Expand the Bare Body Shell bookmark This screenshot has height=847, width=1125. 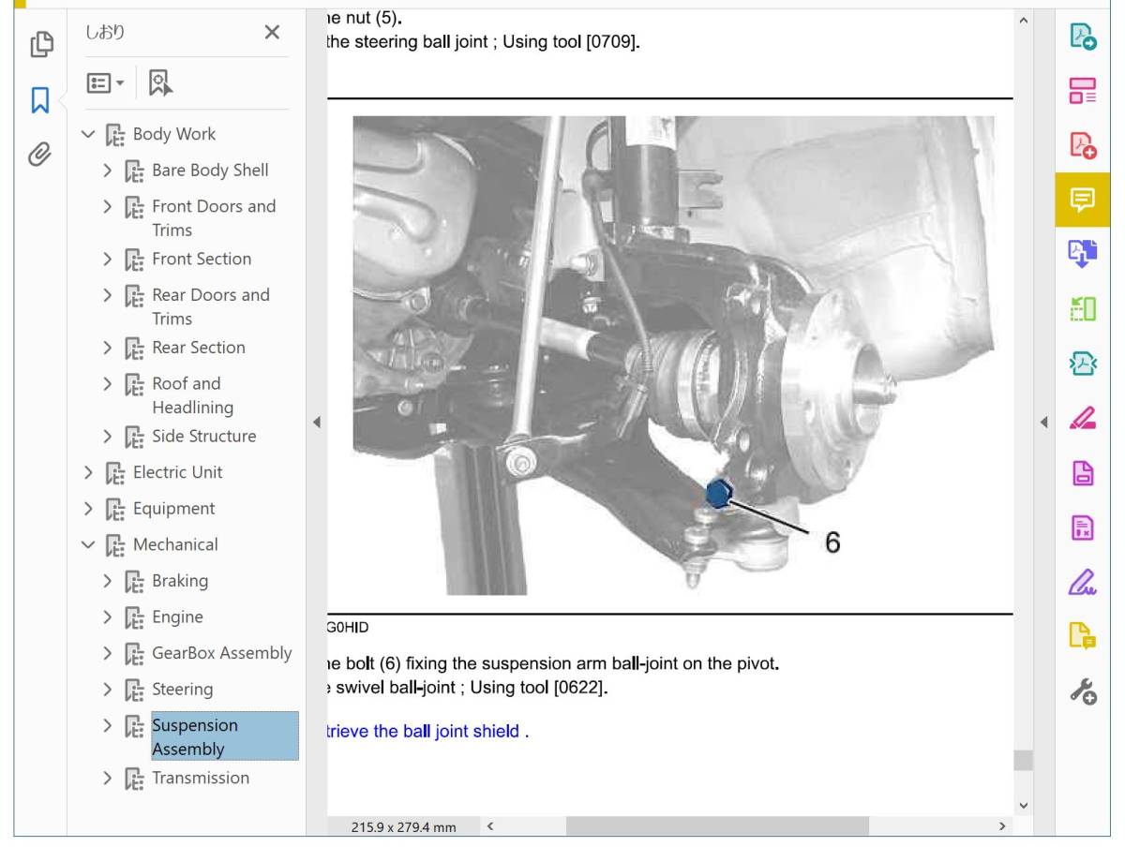108,171
